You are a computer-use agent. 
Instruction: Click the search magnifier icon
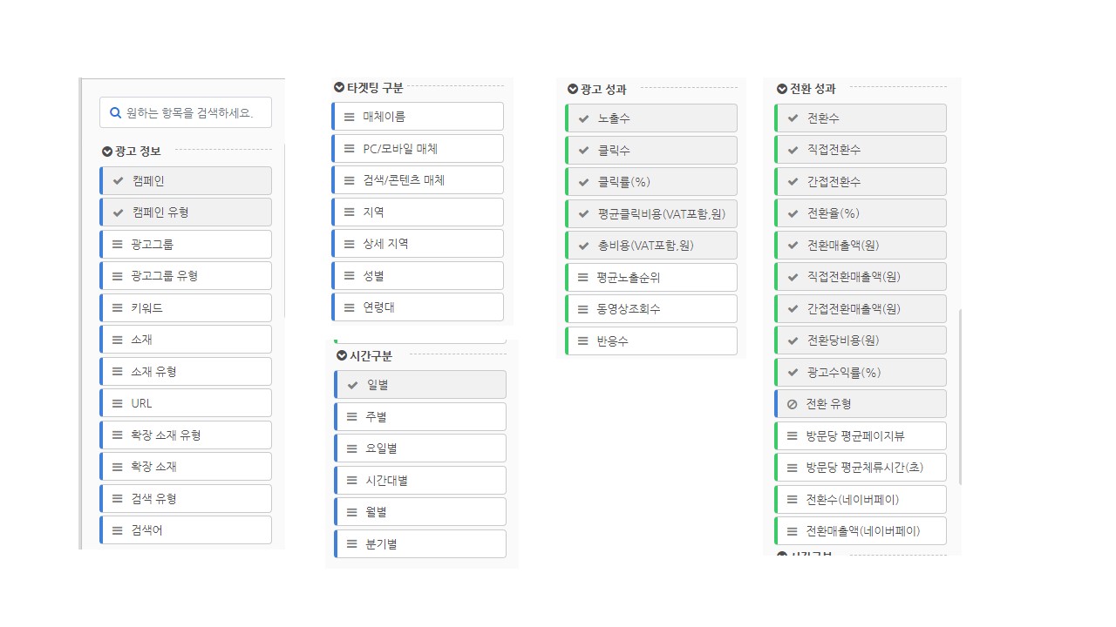115,112
